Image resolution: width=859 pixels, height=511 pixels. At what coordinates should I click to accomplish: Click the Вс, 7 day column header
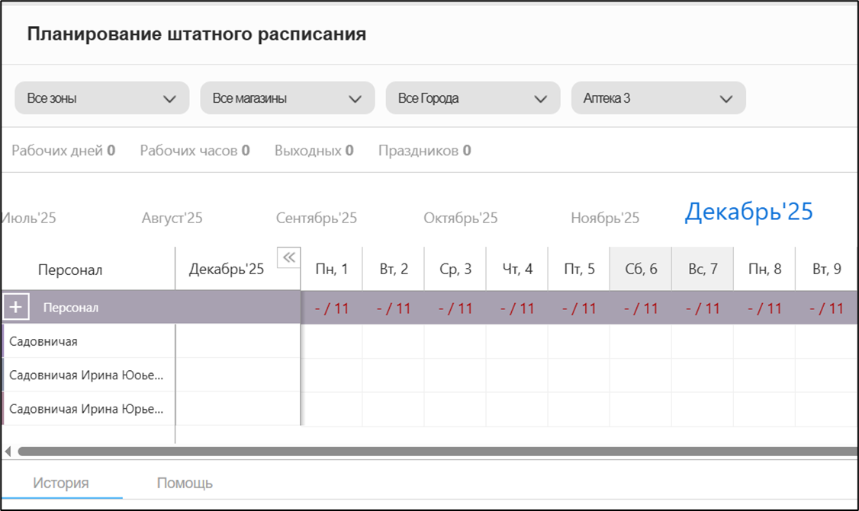click(x=702, y=269)
